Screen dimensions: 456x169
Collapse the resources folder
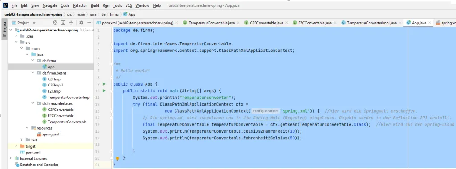pos(27,128)
